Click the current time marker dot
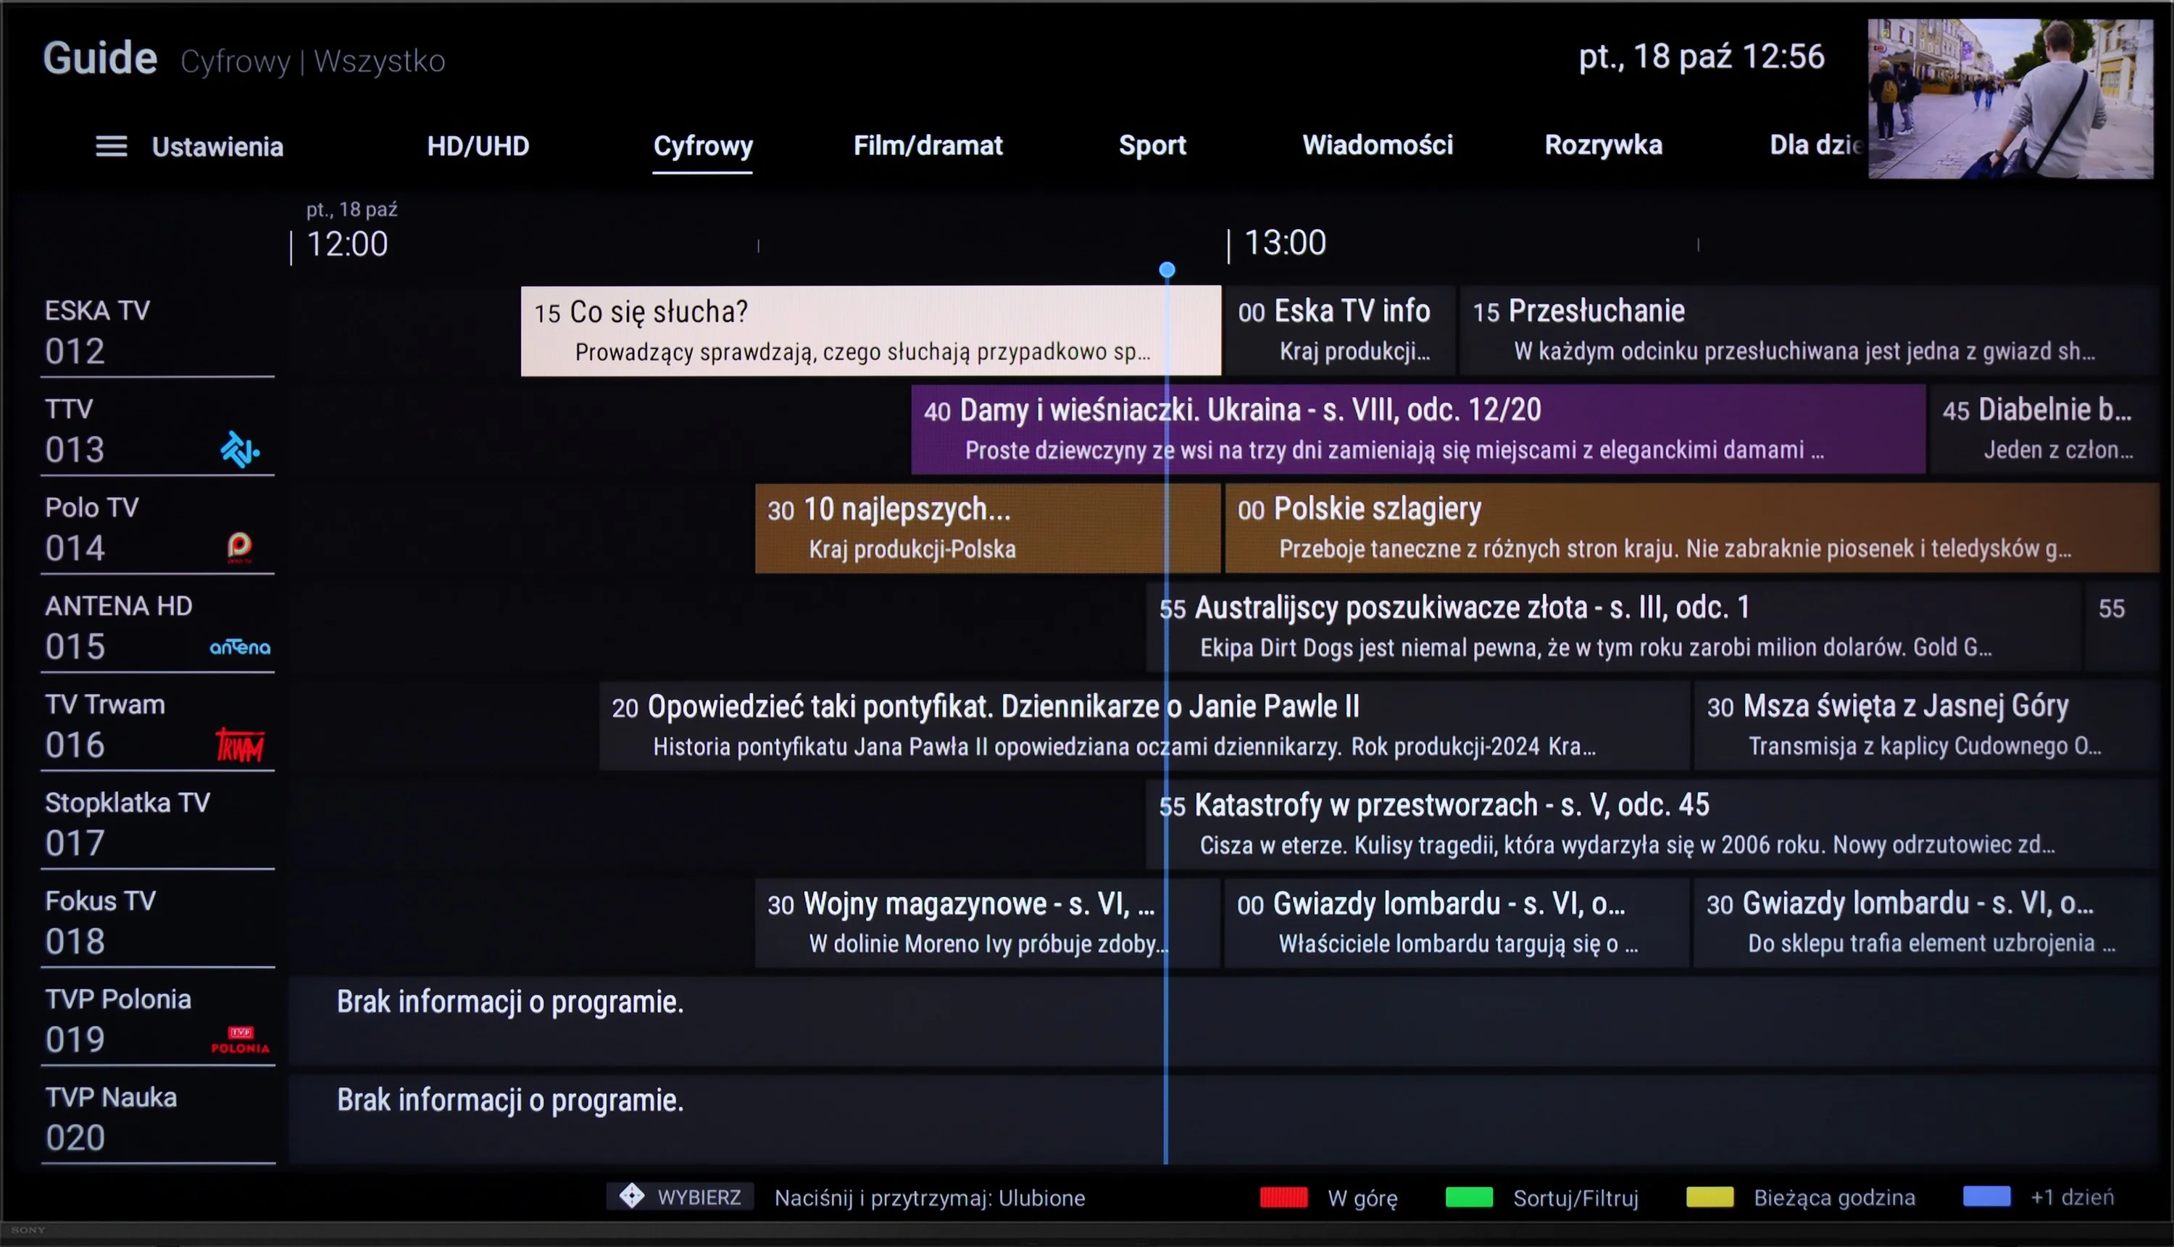Viewport: 2174px width, 1247px height. pos(1167,270)
